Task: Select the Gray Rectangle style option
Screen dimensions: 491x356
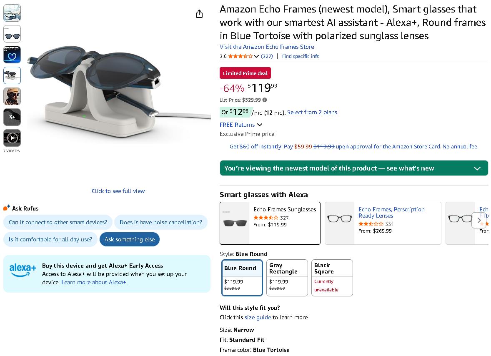Action: click(287, 277)
